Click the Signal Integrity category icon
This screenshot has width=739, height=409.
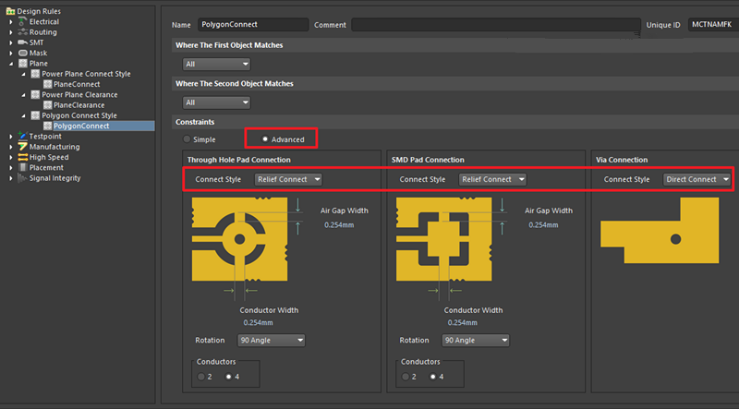click(x=22, y=178)
